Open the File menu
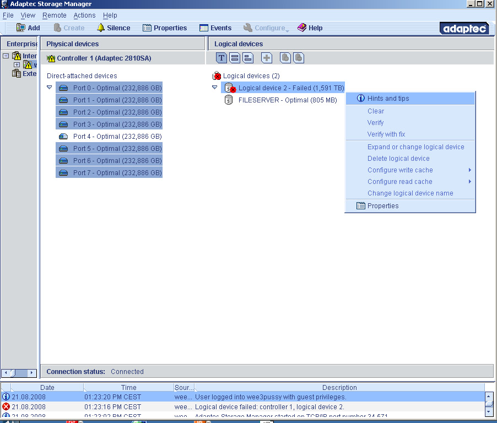Viewport: 497px width, 423px height. click(8, 15)
